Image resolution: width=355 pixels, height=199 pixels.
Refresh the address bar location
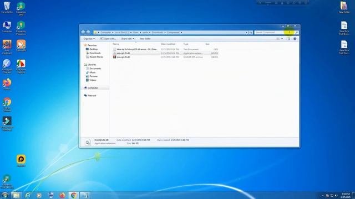[x=251, y=33]
